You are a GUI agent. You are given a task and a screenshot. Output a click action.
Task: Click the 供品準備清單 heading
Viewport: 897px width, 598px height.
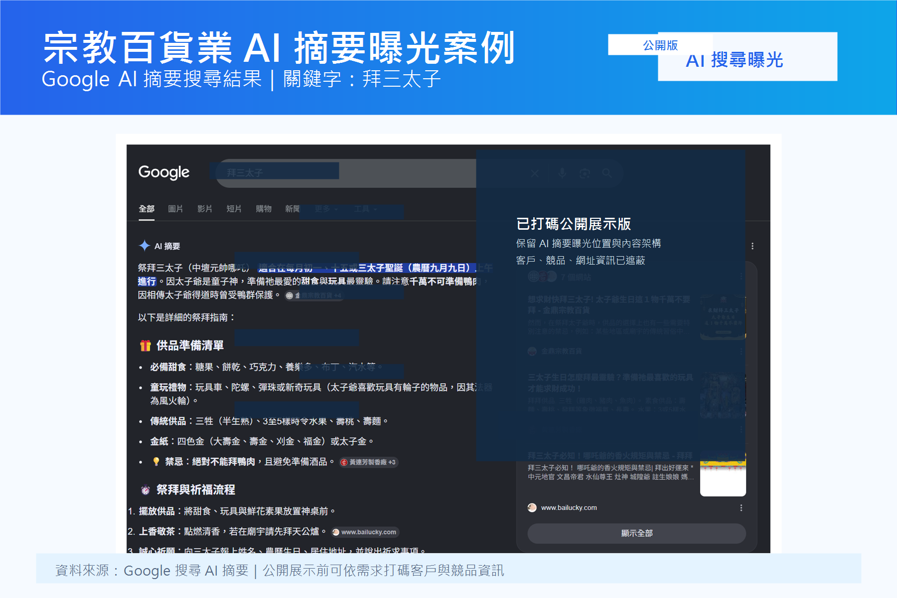pyautogui.click(x=190, y=345)
